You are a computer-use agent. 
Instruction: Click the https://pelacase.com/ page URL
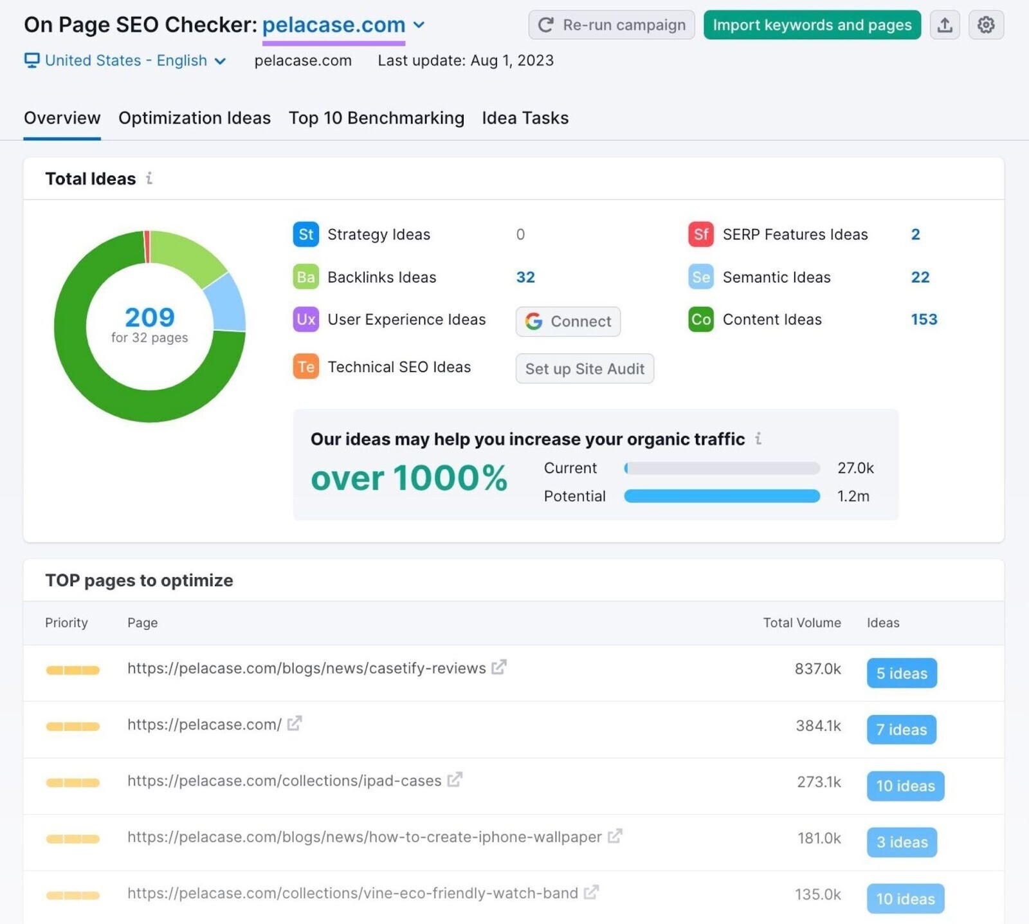coord(205,725)
